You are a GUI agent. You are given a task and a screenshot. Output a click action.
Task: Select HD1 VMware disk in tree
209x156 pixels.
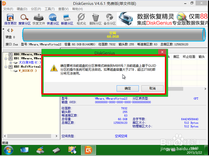(x=27, y=58)
